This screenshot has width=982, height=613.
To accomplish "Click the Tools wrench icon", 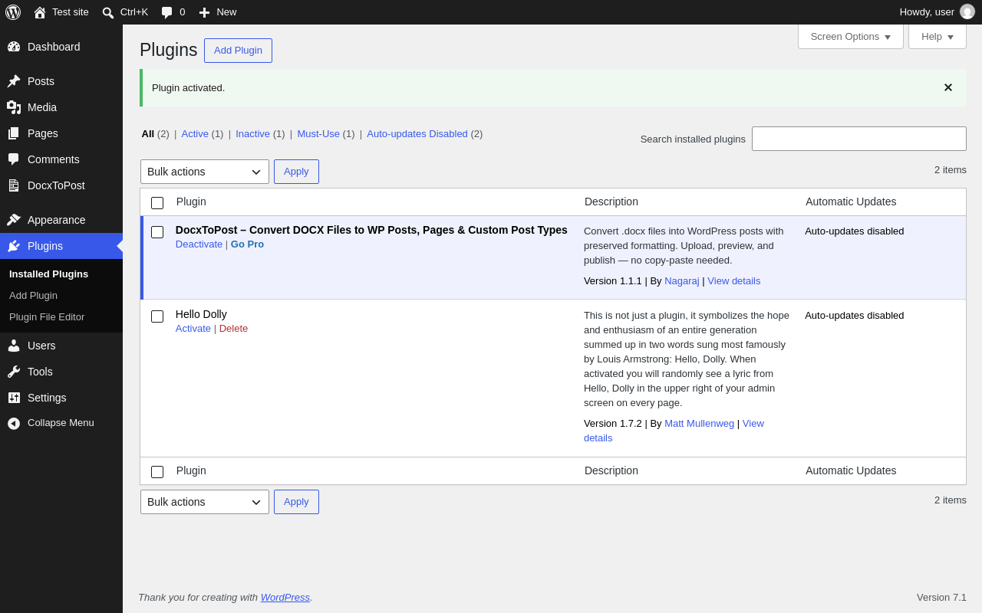I will (x=14, y=372).
